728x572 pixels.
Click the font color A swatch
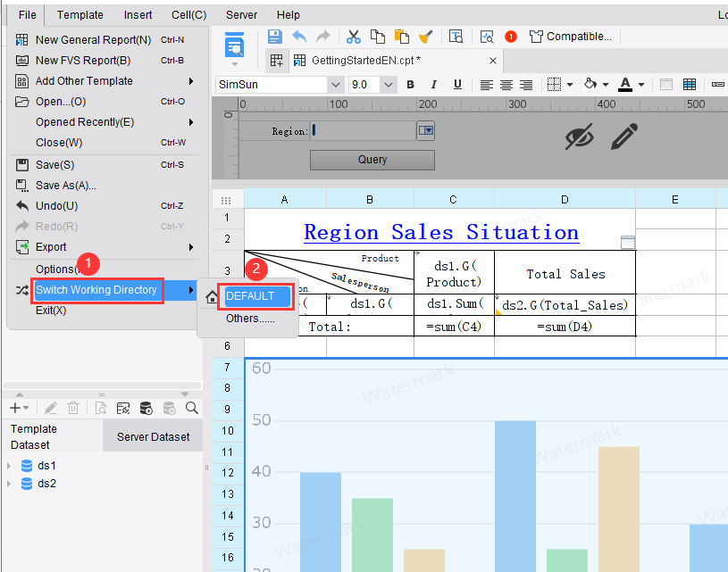[x=625, y=85]
